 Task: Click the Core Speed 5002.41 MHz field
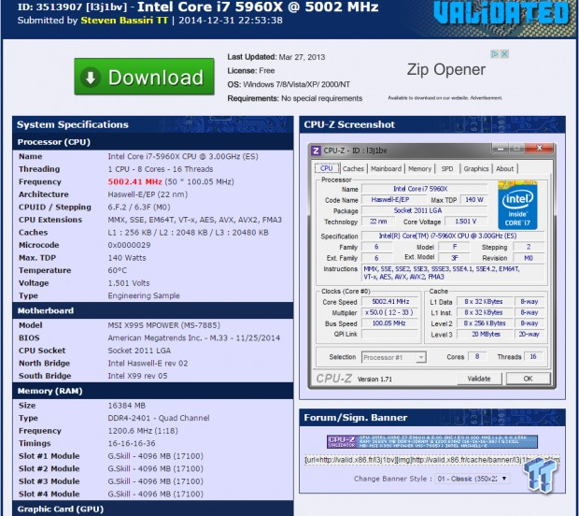click(x=390, y=302)
